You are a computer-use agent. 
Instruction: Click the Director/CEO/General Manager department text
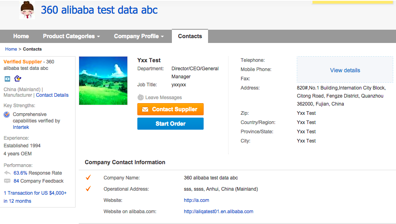(195, 73)
